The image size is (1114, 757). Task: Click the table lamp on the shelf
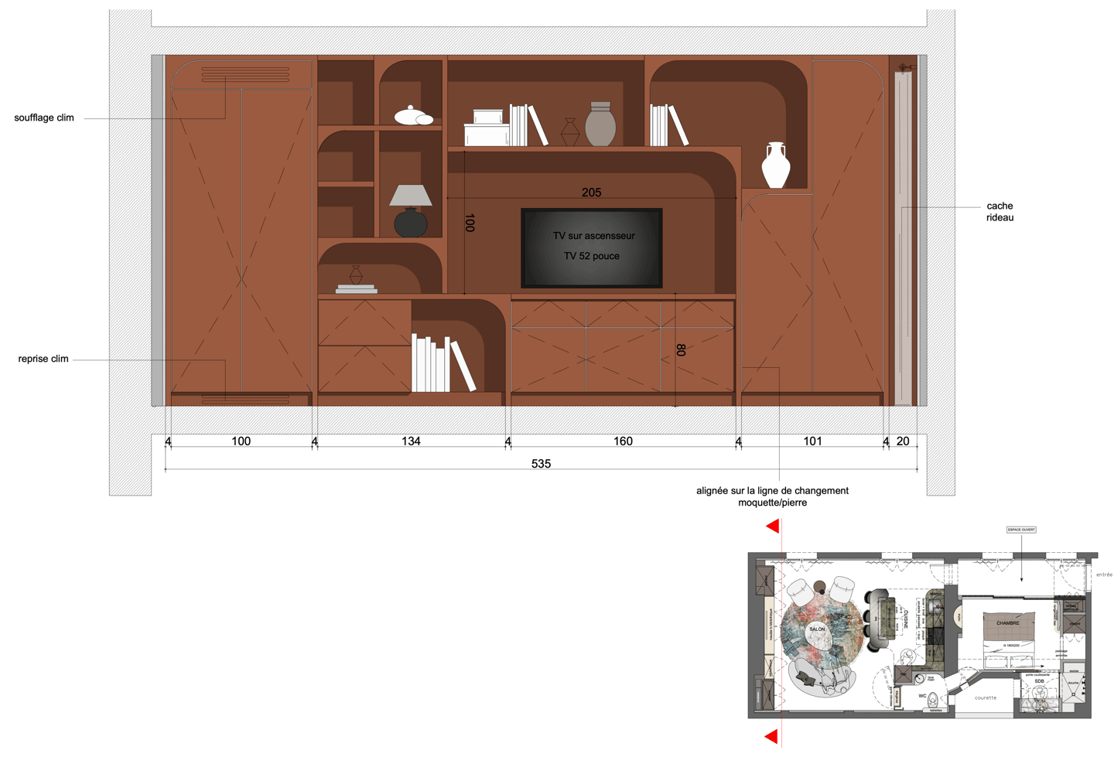(x=410, y=210)
